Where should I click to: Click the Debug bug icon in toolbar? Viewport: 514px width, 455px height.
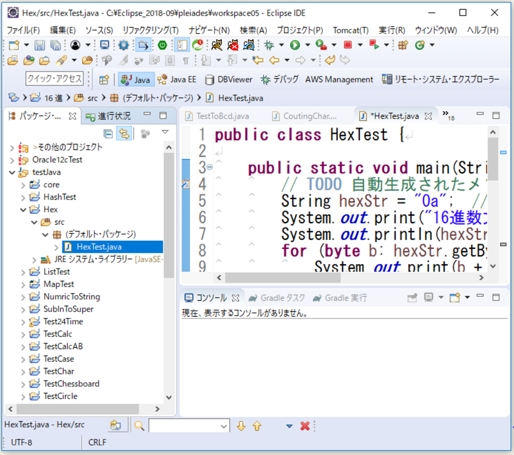269,45
